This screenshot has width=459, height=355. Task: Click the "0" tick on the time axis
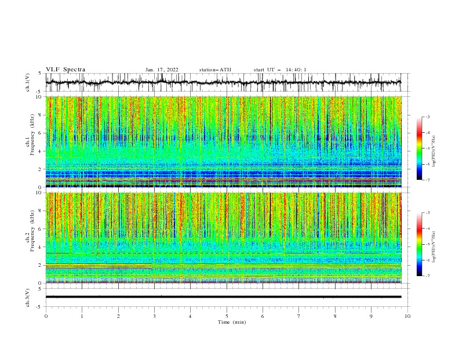pyautogui.click(x=46, y=316)
